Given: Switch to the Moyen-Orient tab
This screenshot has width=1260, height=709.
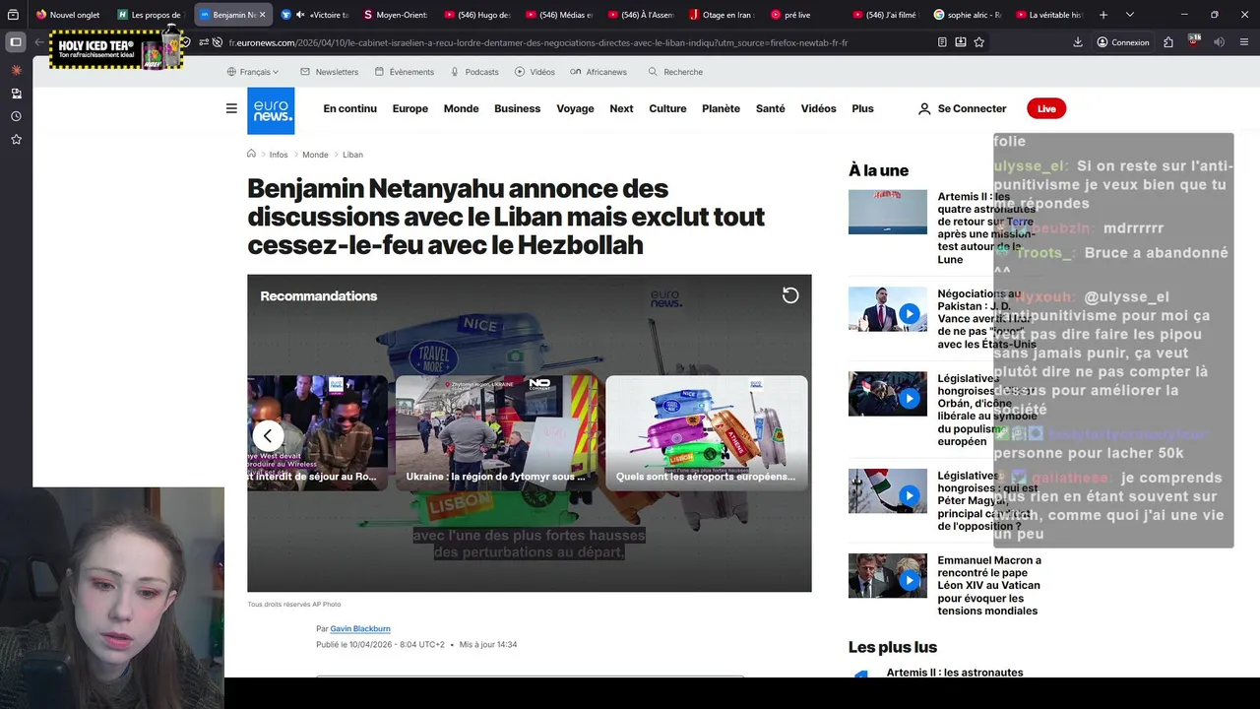Looking at the screenshot, I should (x=396, y=15).
